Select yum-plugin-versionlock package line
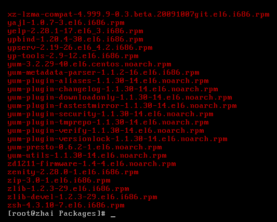Screen dimensions: 277x222 [117, 139]
